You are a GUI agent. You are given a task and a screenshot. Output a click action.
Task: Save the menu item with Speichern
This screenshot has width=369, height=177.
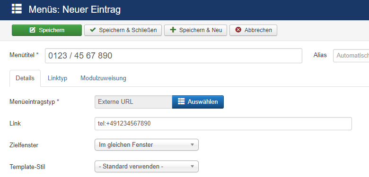click(47, 30)
